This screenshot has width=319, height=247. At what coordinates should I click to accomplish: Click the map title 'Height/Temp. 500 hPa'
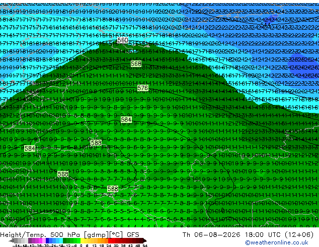tap(40, 234)
